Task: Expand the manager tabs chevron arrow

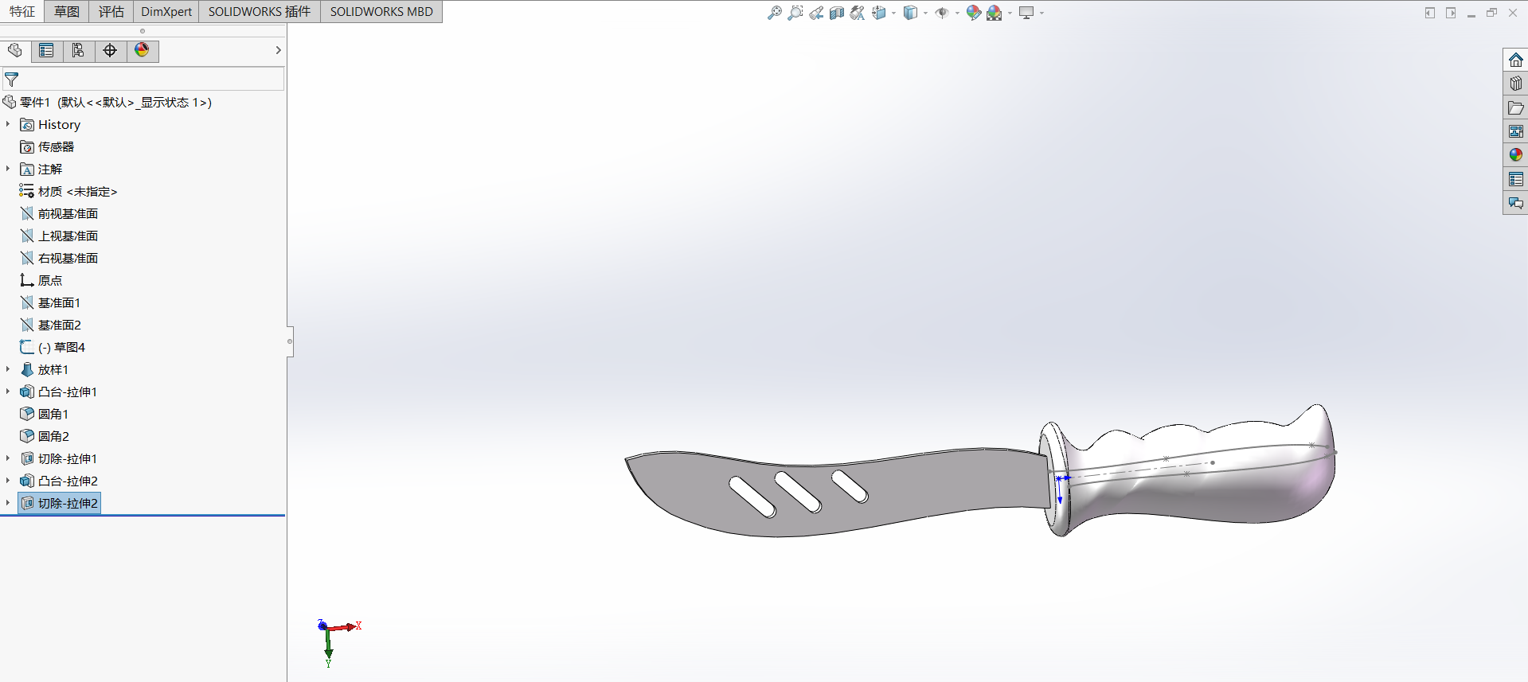Action: click(278, 50)
